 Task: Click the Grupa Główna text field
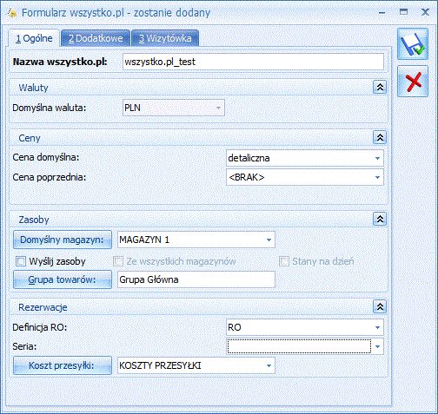point(196,279)
